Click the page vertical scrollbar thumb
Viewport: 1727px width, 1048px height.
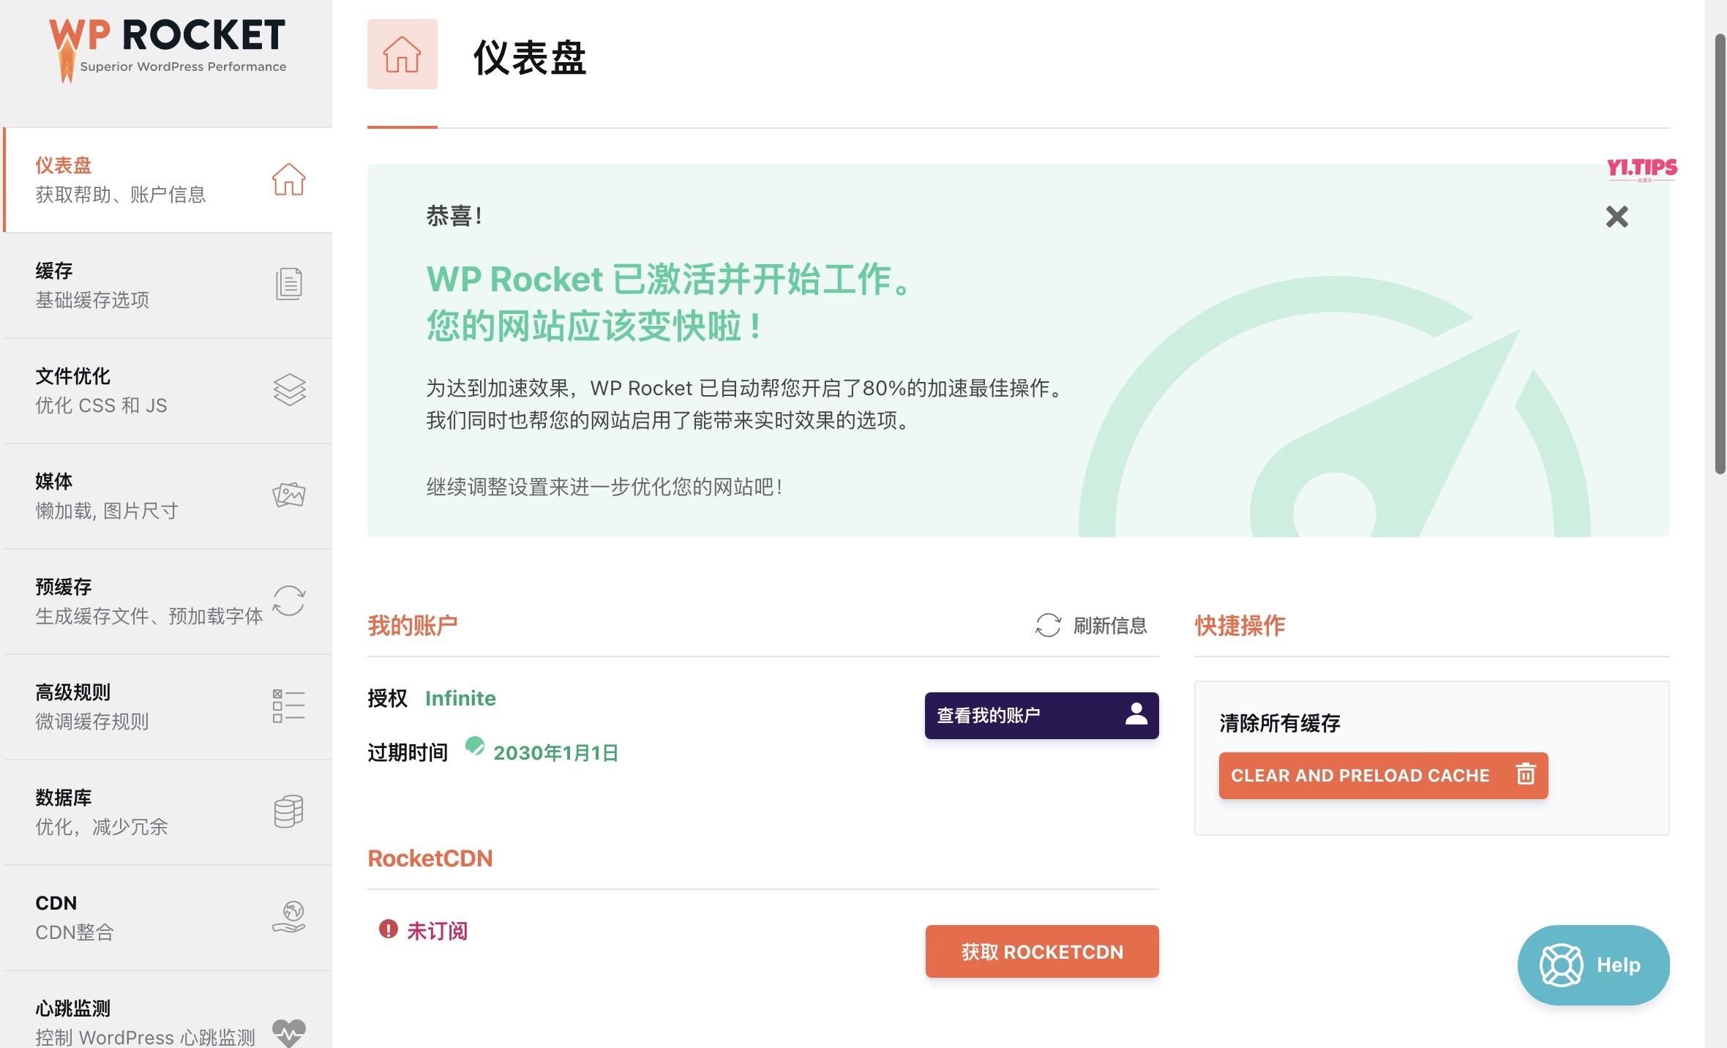pyautogui.click(x=1720, y=254)
